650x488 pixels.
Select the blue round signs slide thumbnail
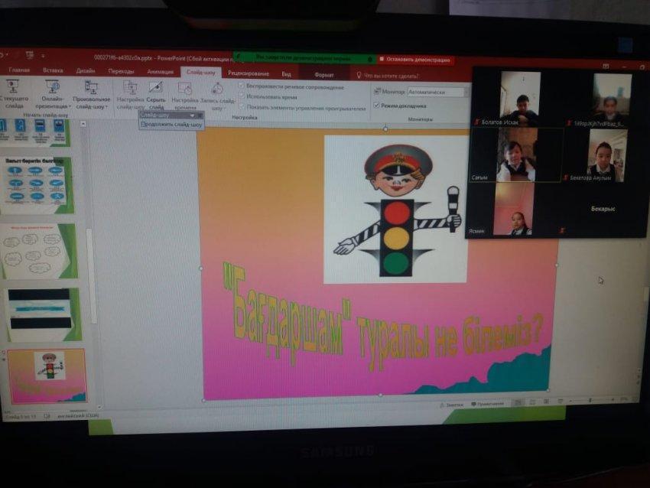coord(37,185)
